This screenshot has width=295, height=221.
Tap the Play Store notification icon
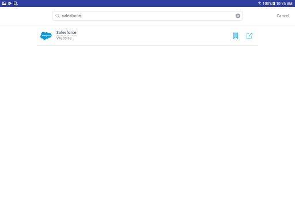(x=10, y=3)
